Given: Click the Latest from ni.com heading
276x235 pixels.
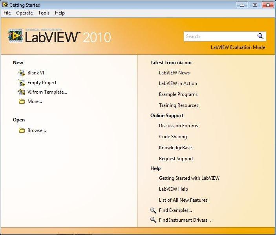Looking at the screenshot, I should point(171,63).
